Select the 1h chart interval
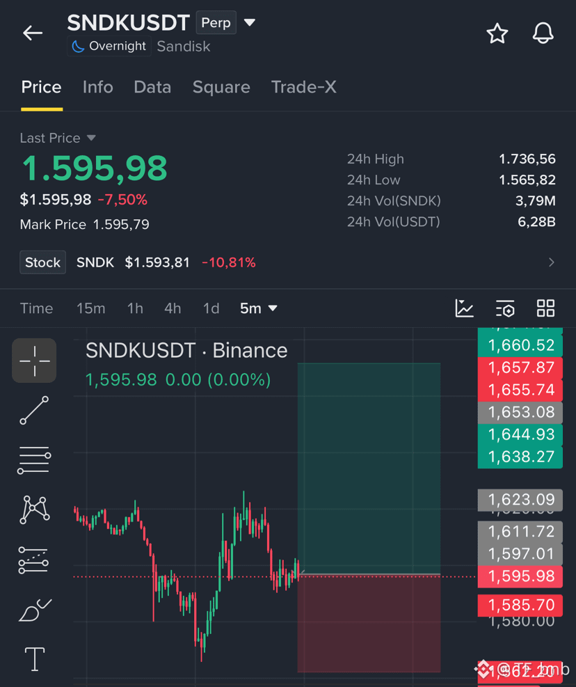576x687 pixels. coord(135,308)
